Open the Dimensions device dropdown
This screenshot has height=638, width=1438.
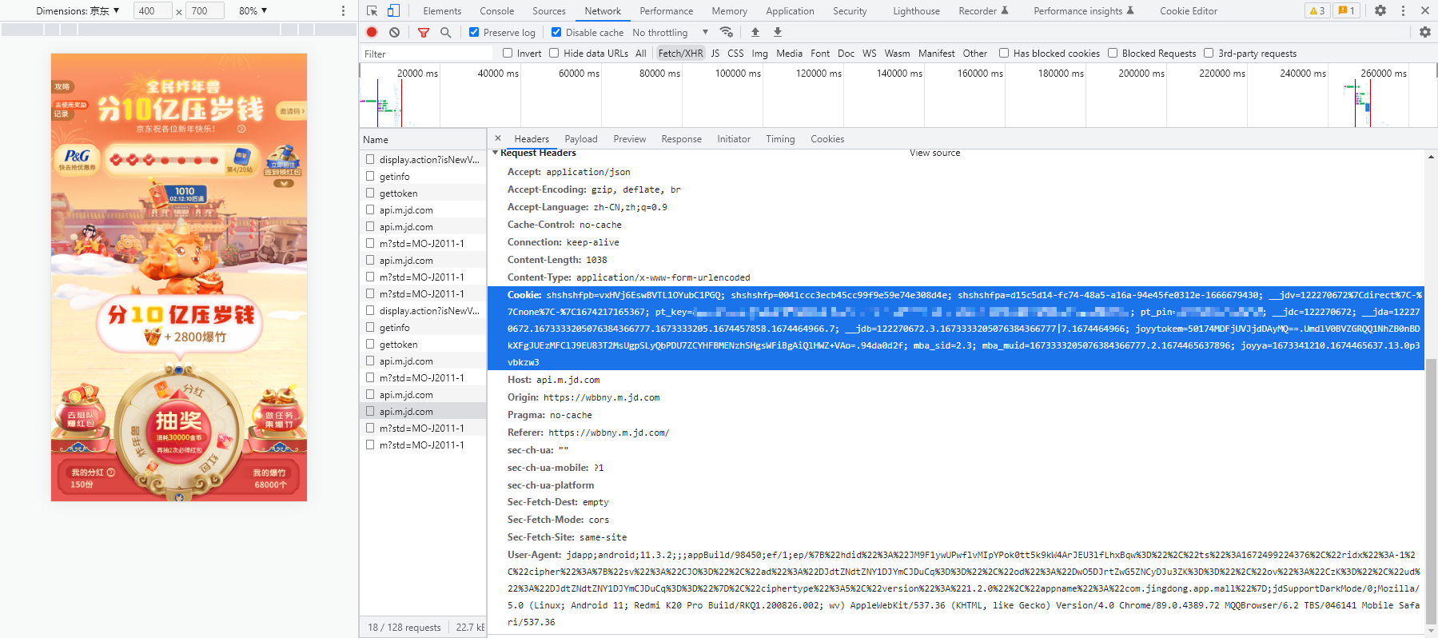pyautogui.click(x=78, y=10)
